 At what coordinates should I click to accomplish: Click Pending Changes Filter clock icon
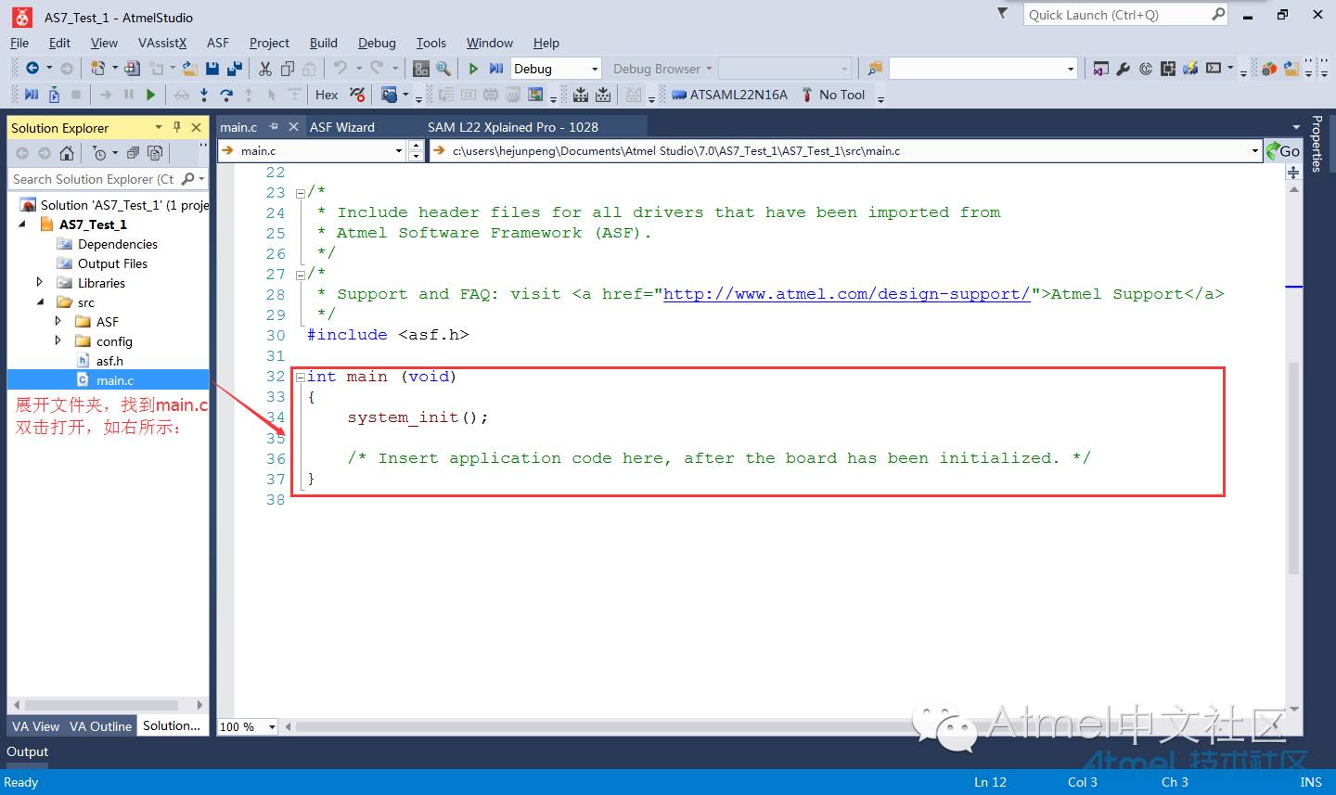pos(99,153)
